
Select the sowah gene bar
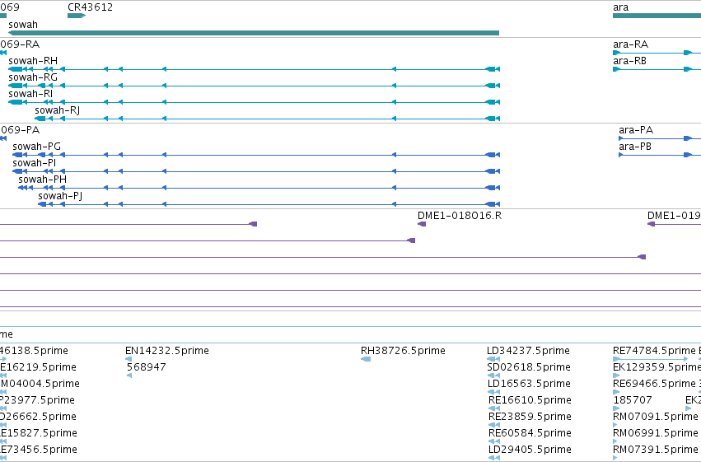[x=254, y=33]
